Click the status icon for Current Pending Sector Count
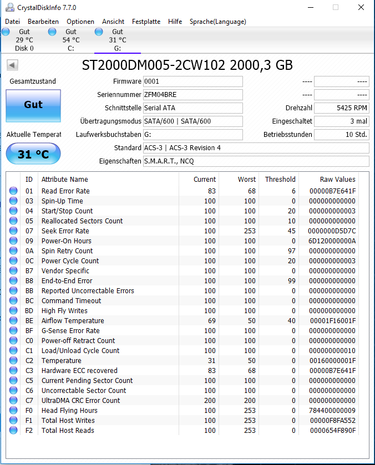Screen dimensions: 375x465 tap(13, 381)
